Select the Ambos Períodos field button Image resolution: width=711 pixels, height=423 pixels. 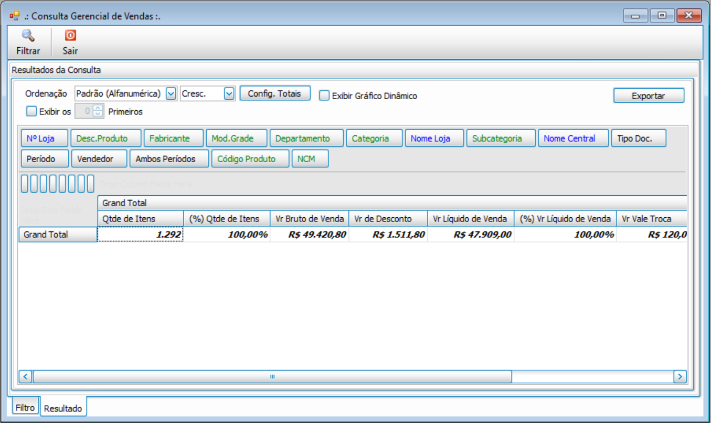(x=169, y=158)
